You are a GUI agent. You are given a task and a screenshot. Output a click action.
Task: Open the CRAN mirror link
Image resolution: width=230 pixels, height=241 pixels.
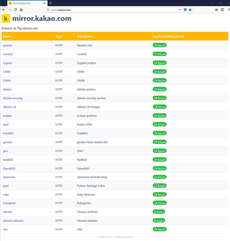(x=7, y=81)
